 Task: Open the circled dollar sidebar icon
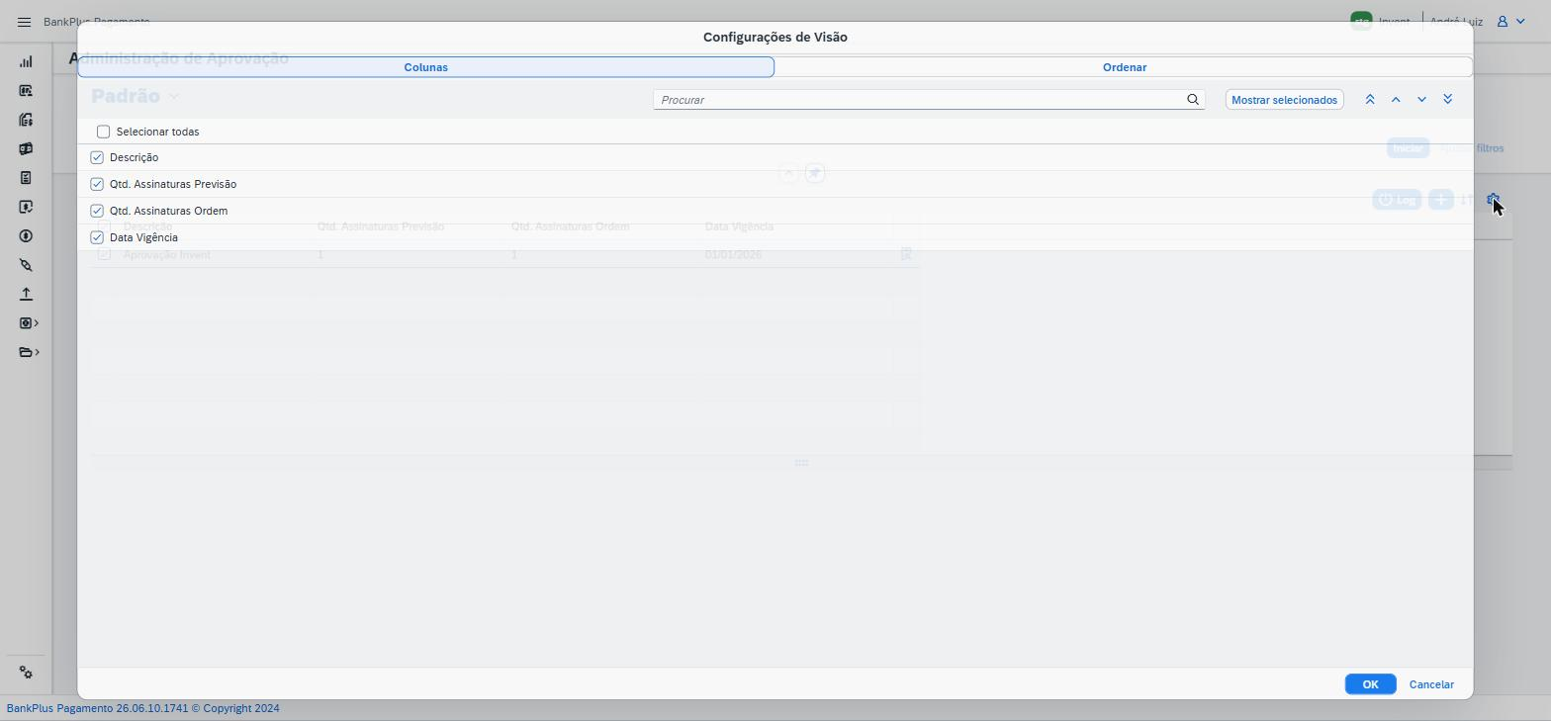click(26, 236)
